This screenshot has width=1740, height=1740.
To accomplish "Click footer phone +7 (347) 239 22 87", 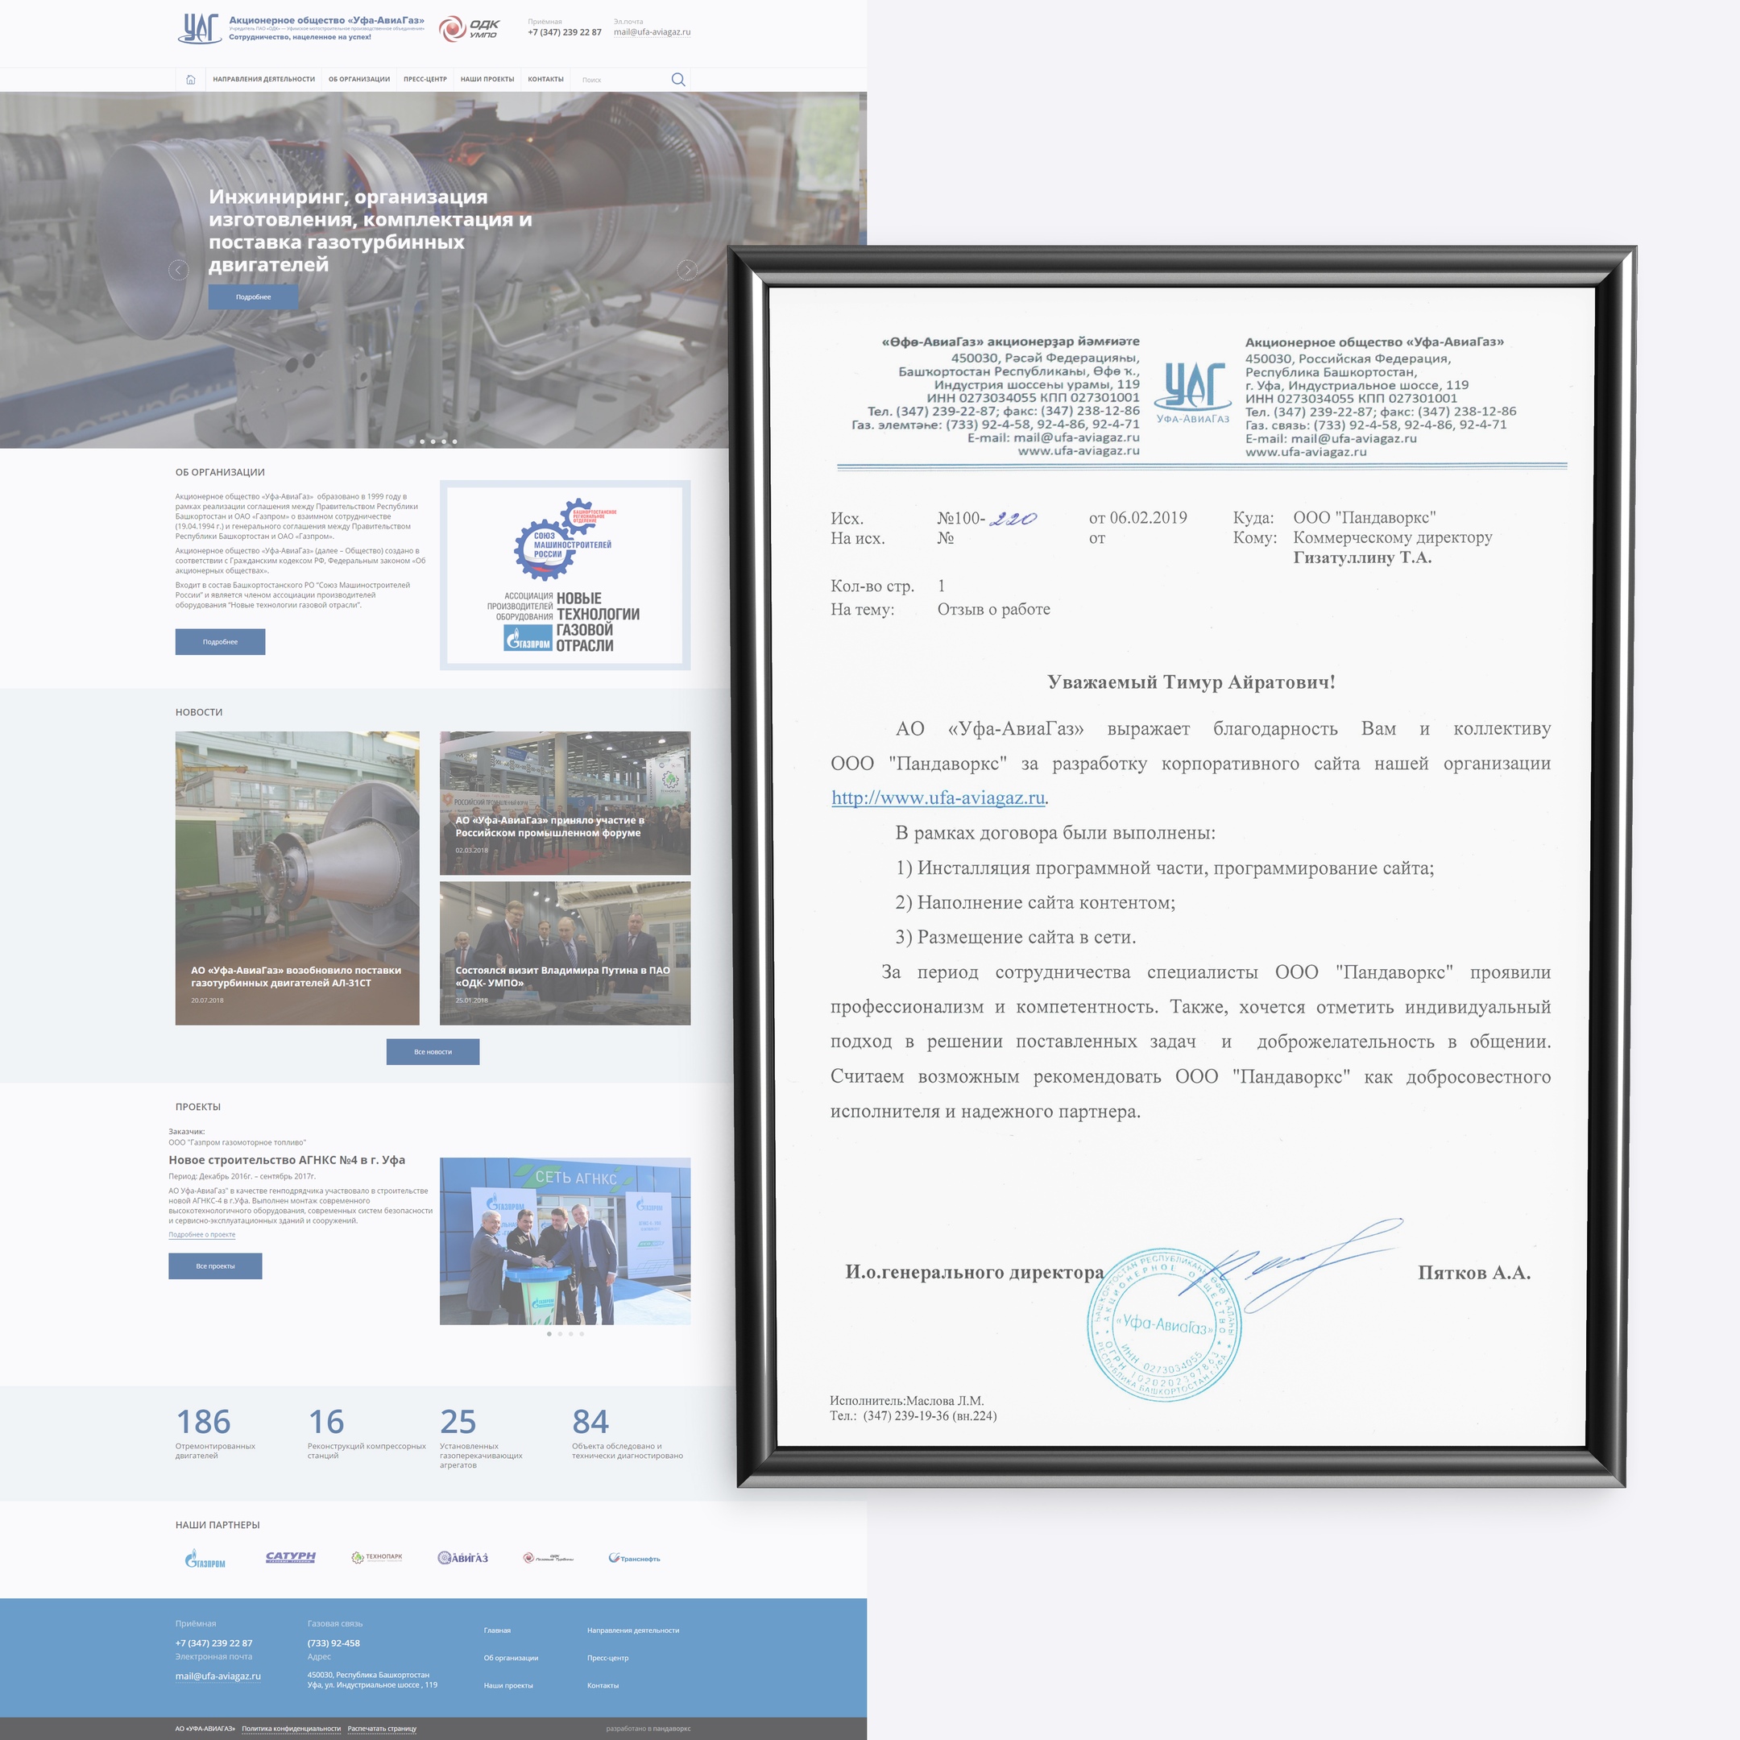I will (213, 1643).
